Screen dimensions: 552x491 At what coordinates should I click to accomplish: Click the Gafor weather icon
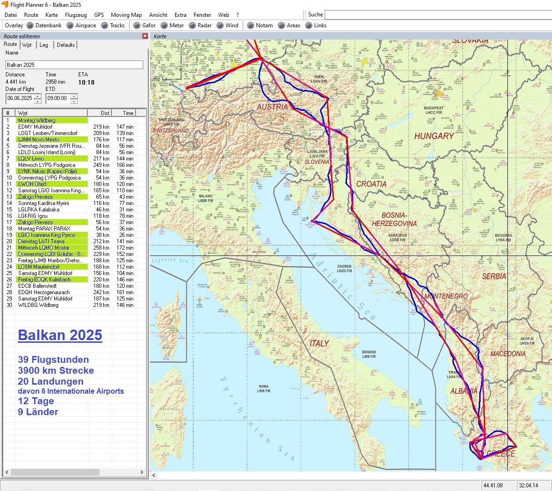(137, 25)
